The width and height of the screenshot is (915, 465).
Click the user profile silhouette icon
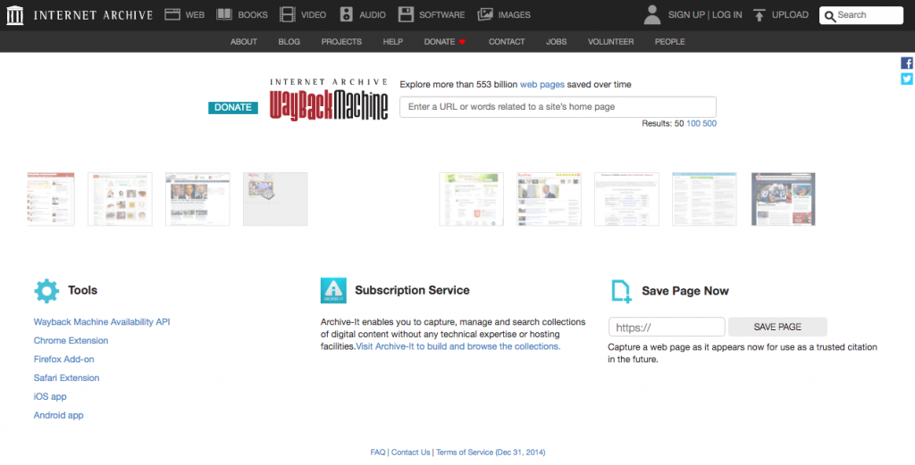[652, 14]
